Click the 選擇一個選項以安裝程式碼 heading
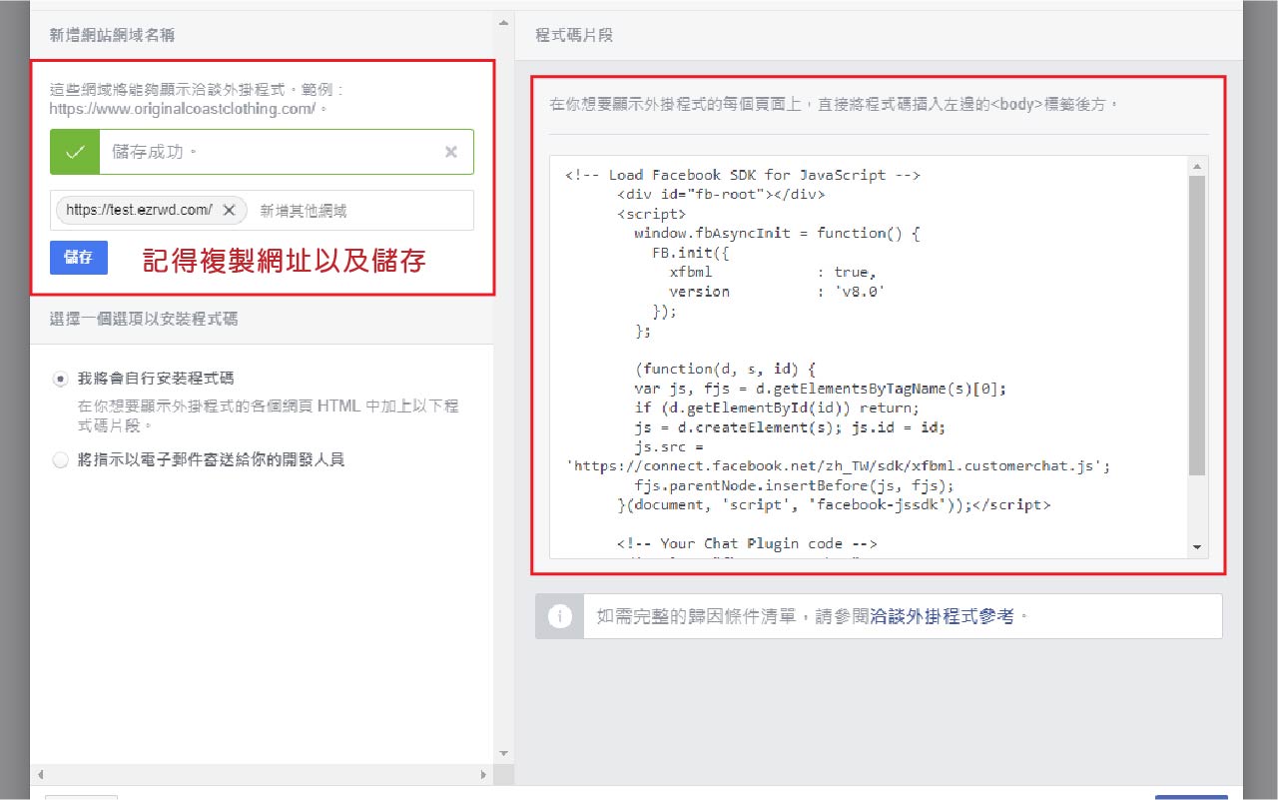This screenshot has height=800, width=1278. [x=144, y=319]
